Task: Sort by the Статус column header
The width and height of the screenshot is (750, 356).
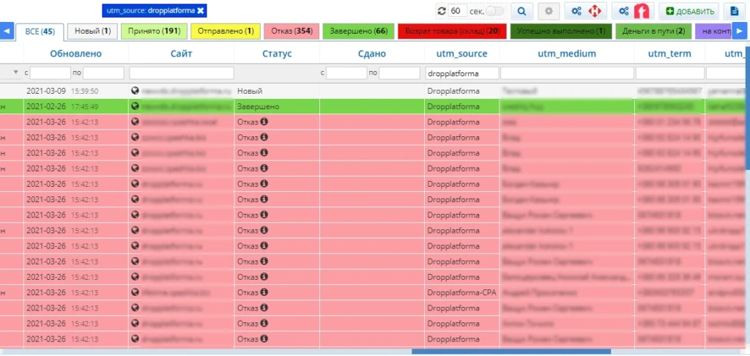Action: [x=277, y=53]
